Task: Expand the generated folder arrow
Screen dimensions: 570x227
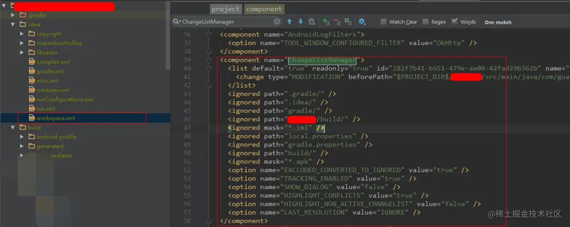Action: (22, 146)
